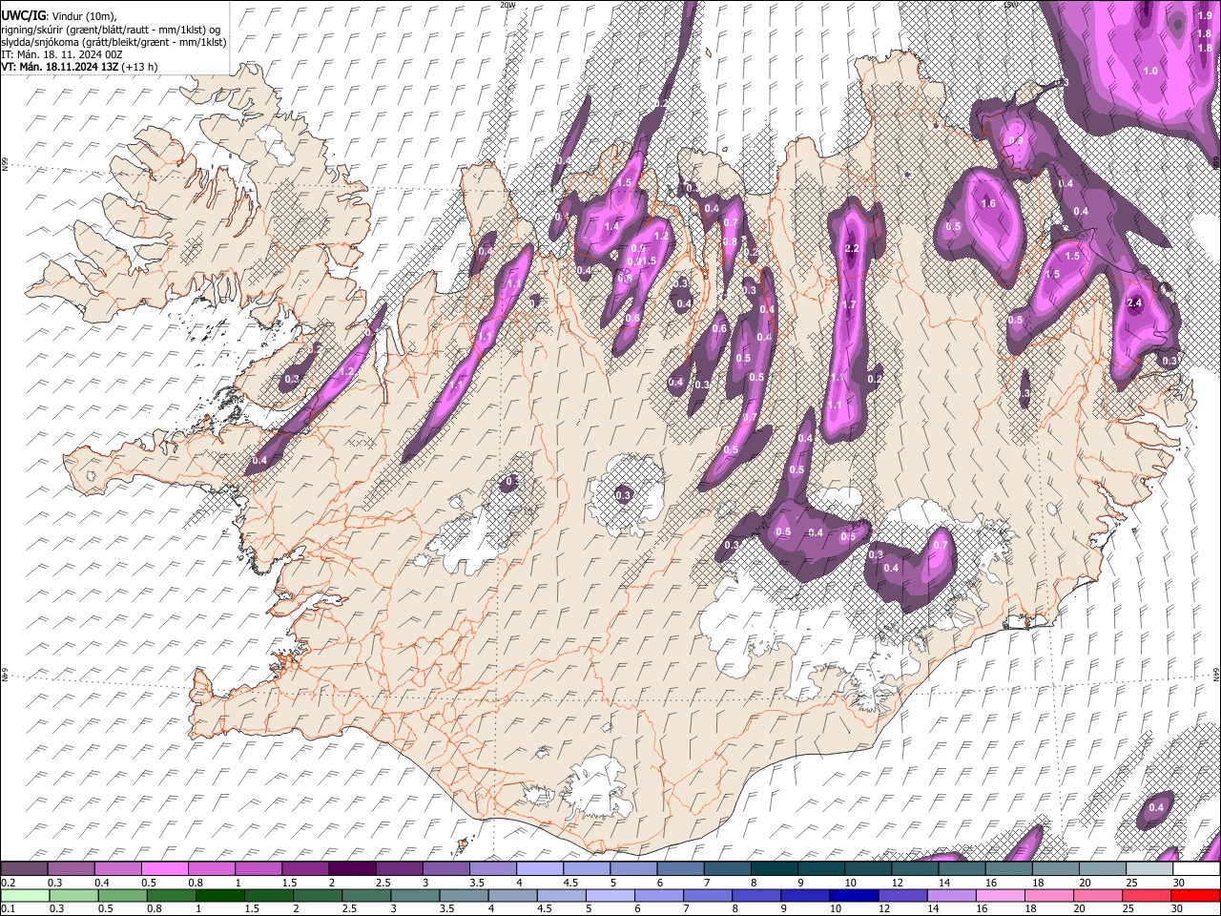Viewport: 1221px width, 916px height.
Task: Click the "30" label in the lower legend row
Action: (1179, 909)
